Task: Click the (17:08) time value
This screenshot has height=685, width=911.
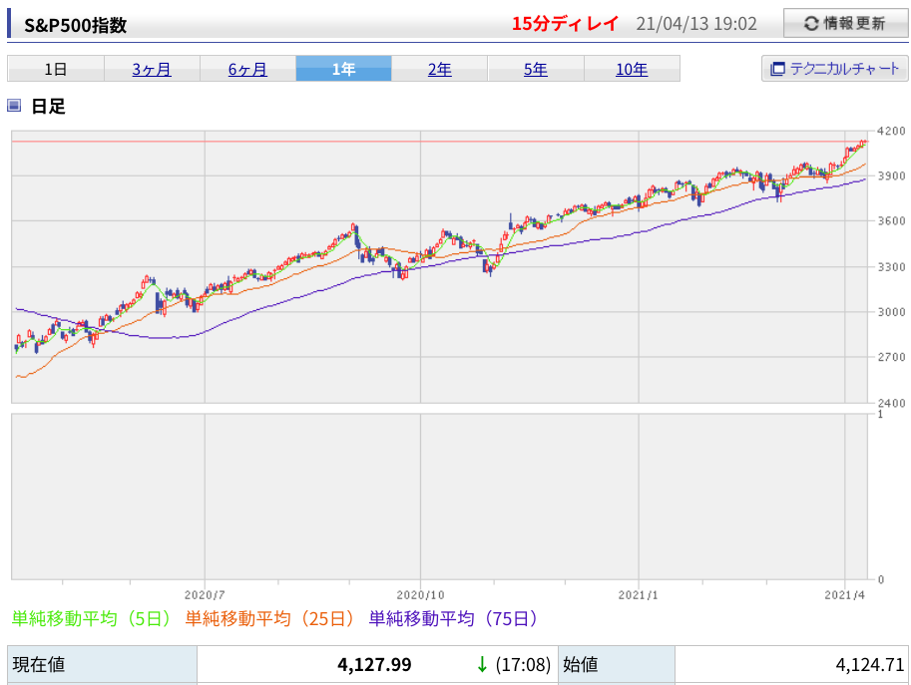Action: (x=523, y=664)
